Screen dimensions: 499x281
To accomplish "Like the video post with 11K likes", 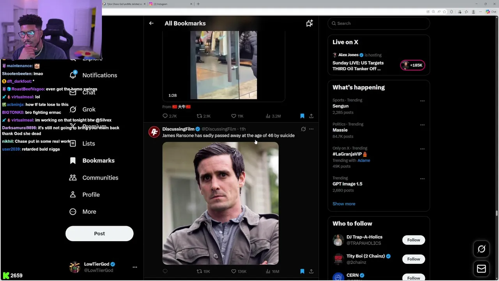I will [x=237, y=116].
